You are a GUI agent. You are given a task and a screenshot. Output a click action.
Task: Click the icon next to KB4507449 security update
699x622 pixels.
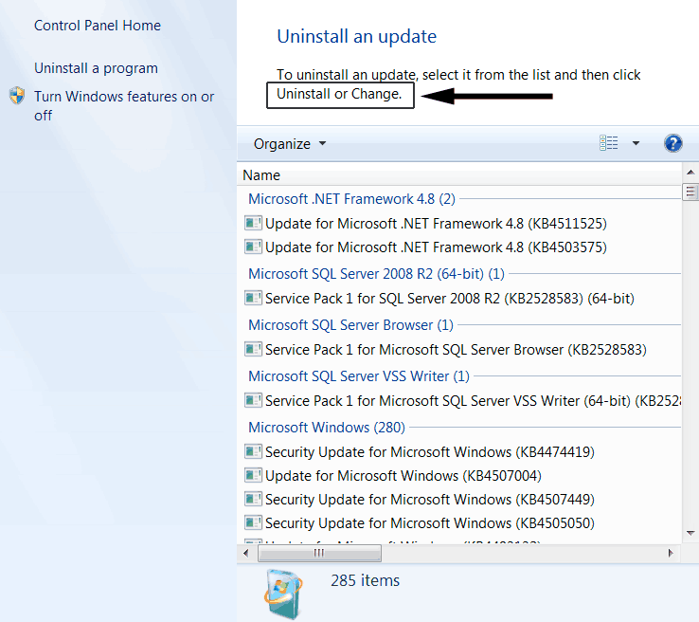tap(253, 499)
